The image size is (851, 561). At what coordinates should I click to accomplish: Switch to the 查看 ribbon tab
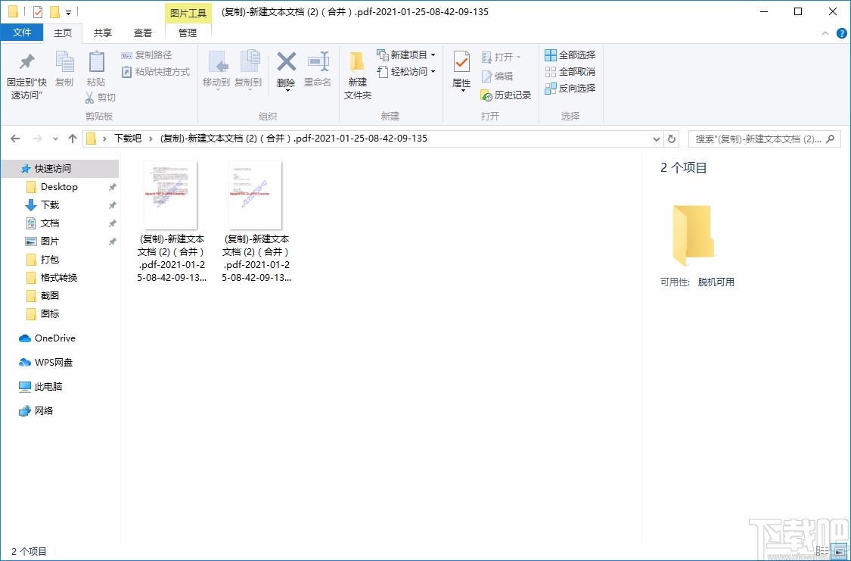tap(143, 33)
